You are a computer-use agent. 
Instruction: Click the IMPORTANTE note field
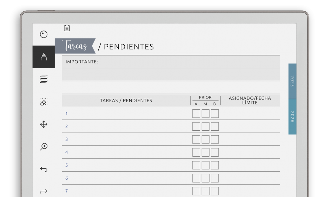171,62
